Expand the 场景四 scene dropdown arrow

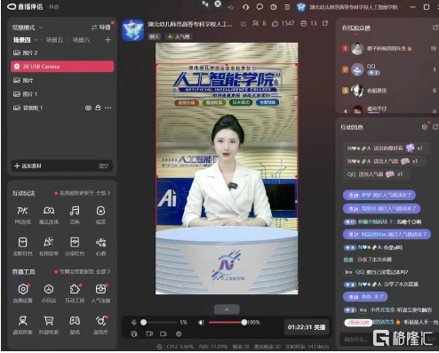pos(36,40)
